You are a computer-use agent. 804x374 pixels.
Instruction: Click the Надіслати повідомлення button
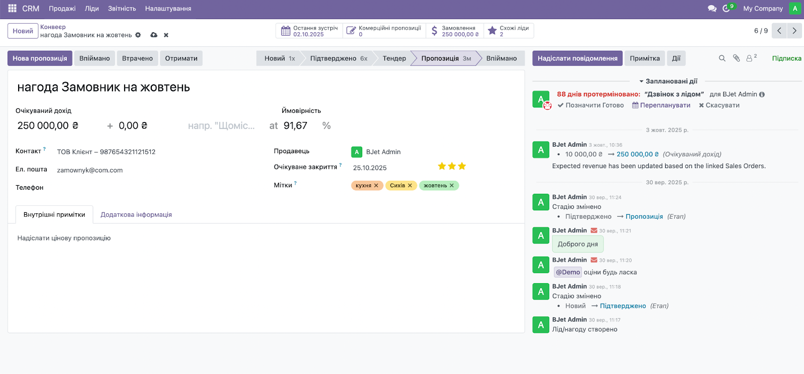[577, 58]
